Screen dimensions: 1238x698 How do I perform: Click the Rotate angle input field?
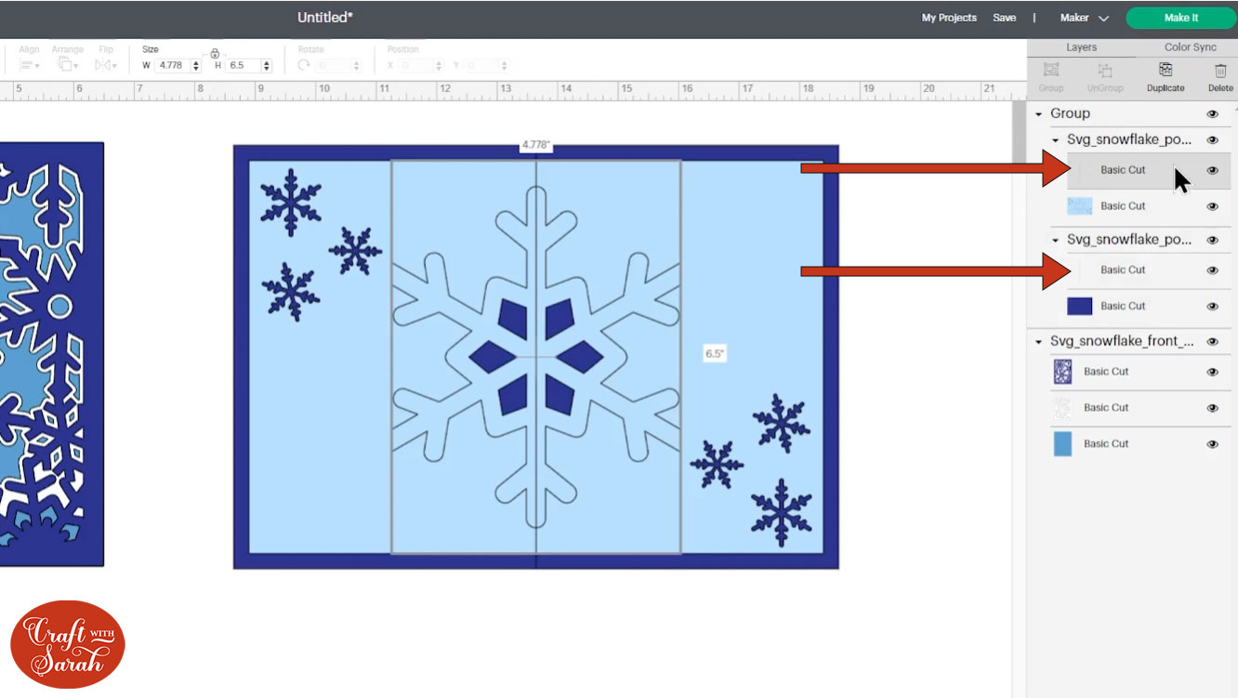(333, 66)
